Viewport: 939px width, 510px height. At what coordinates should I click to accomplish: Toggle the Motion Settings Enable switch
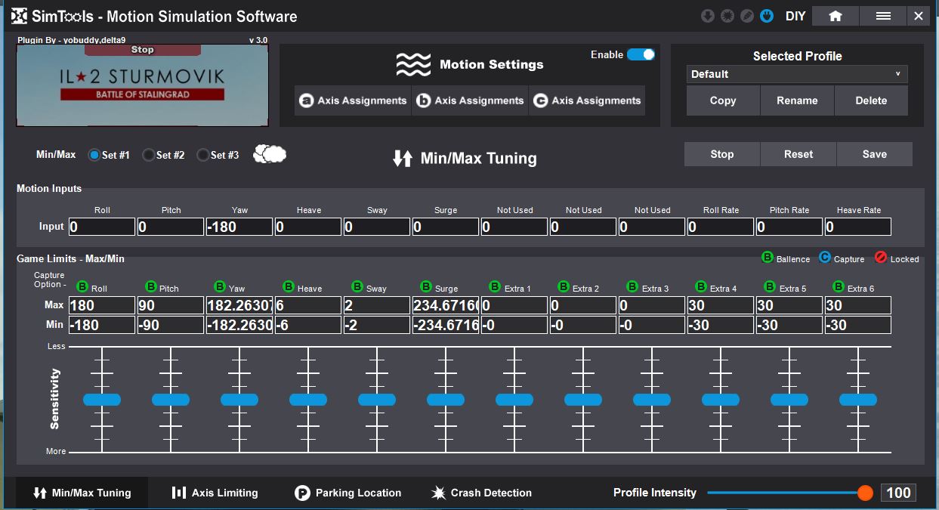641,54
